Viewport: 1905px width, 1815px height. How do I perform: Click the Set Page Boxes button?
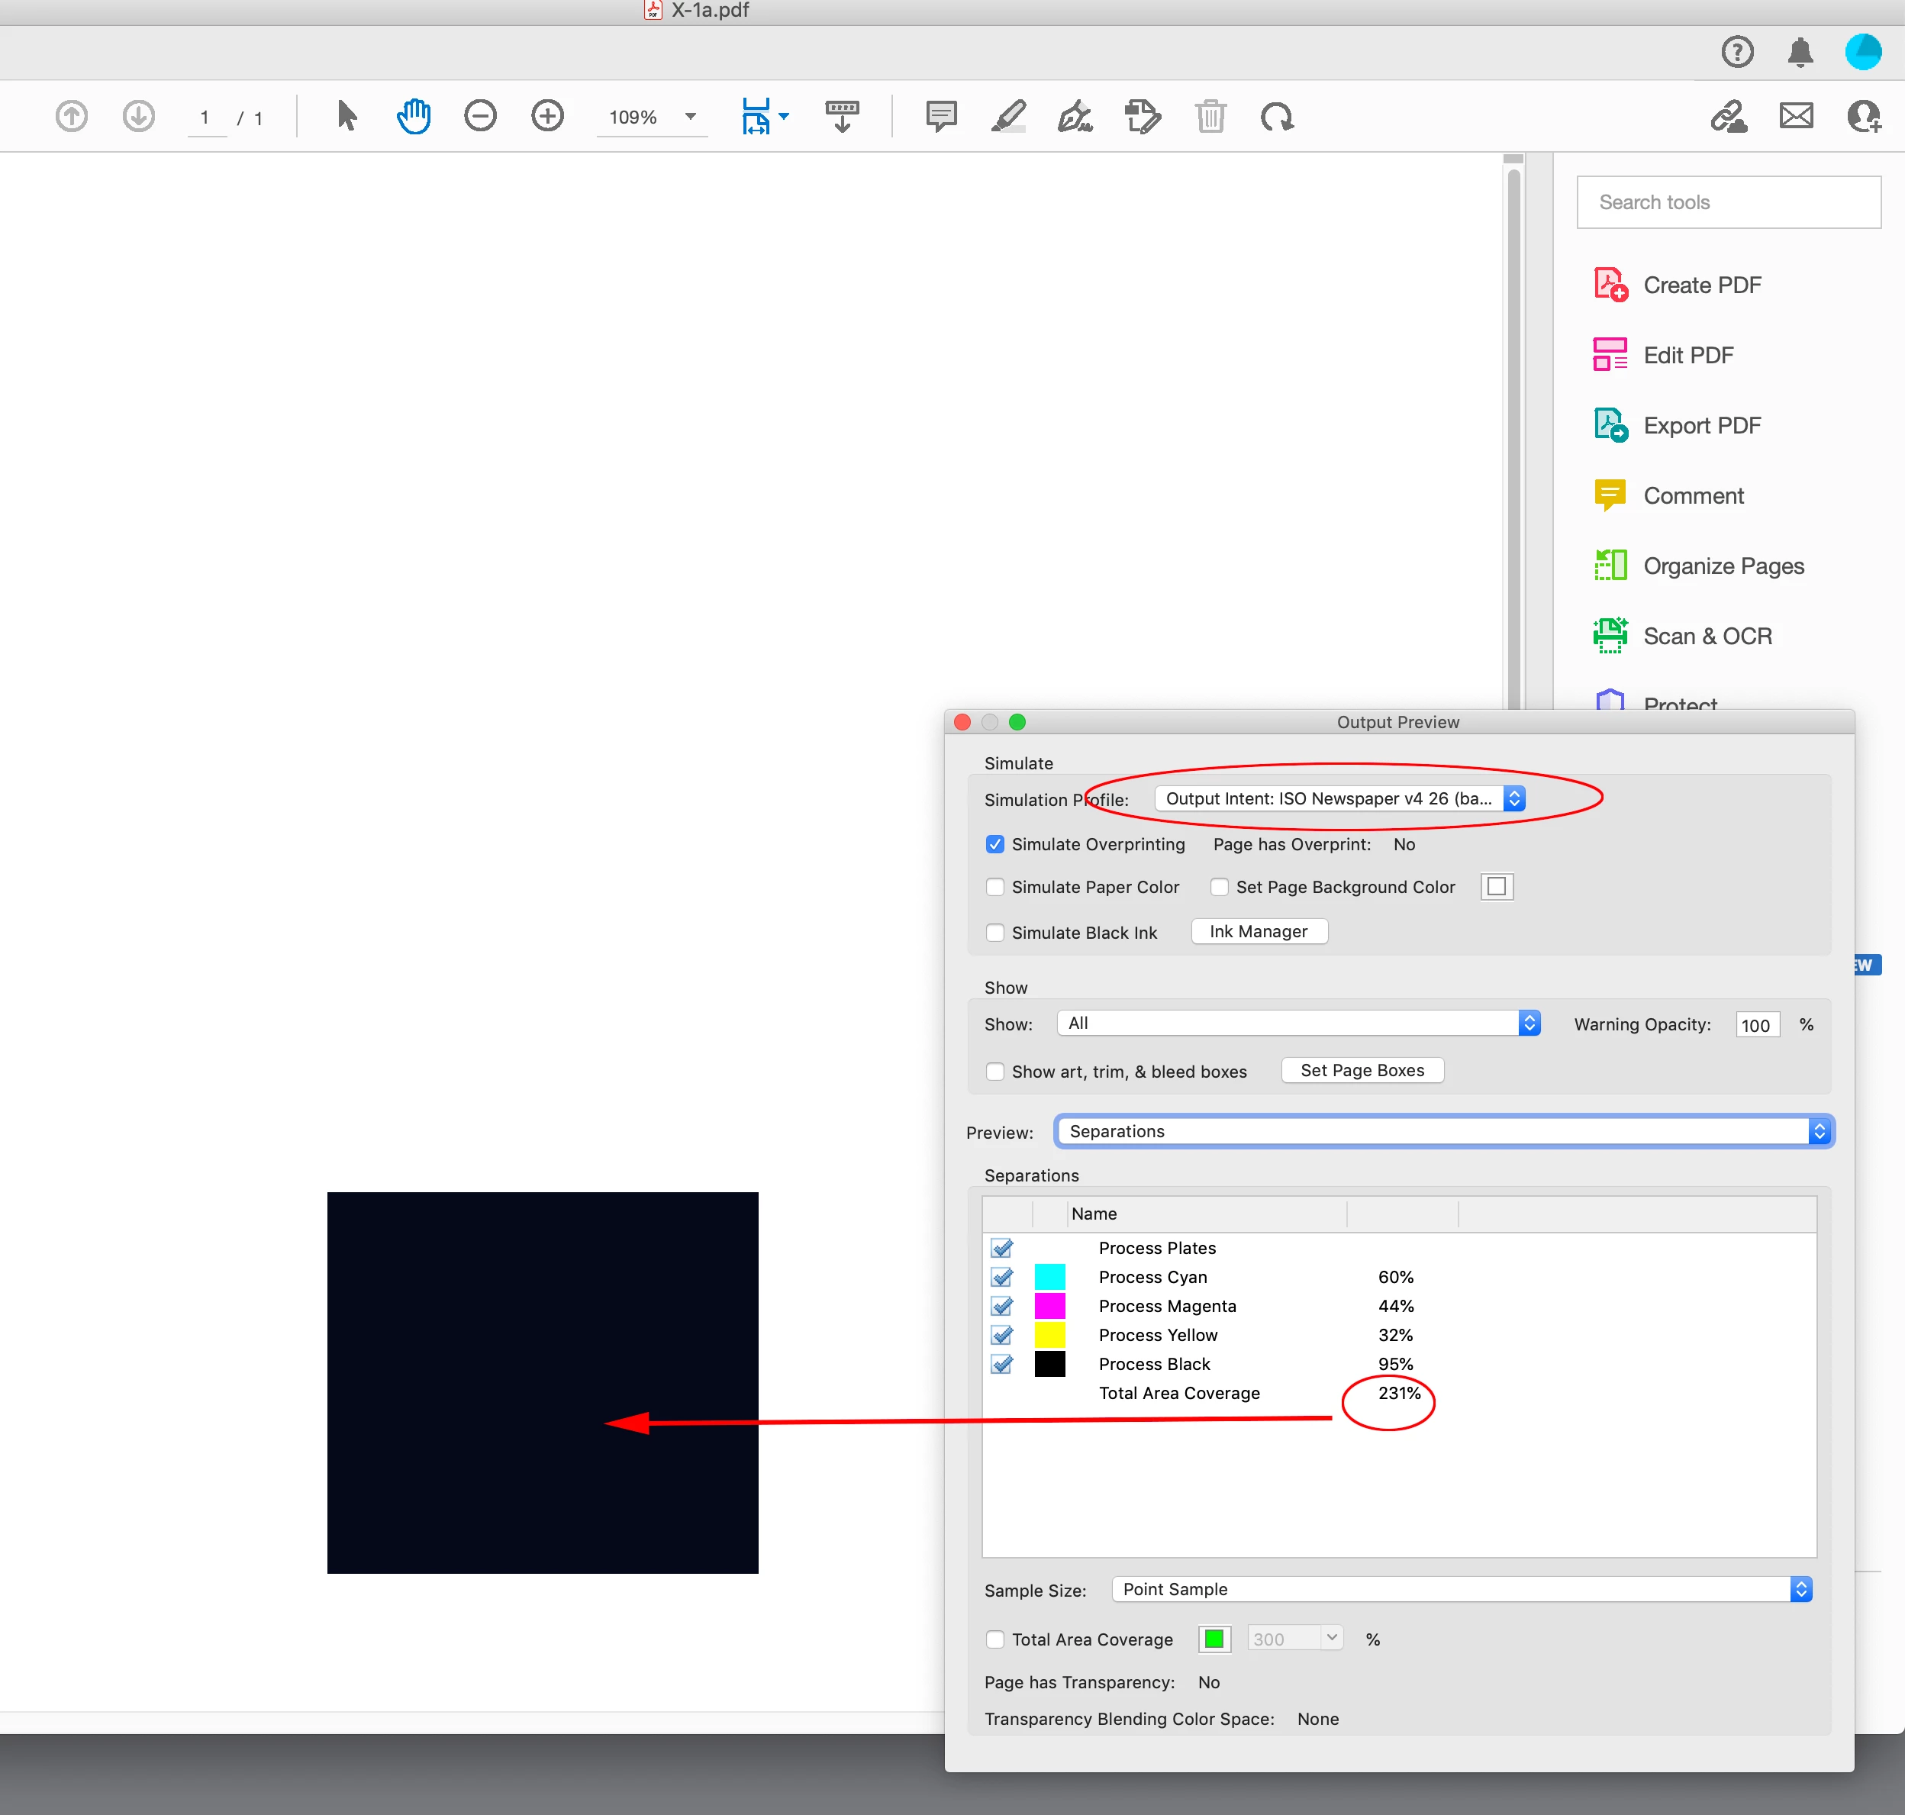(1362, 1070)
